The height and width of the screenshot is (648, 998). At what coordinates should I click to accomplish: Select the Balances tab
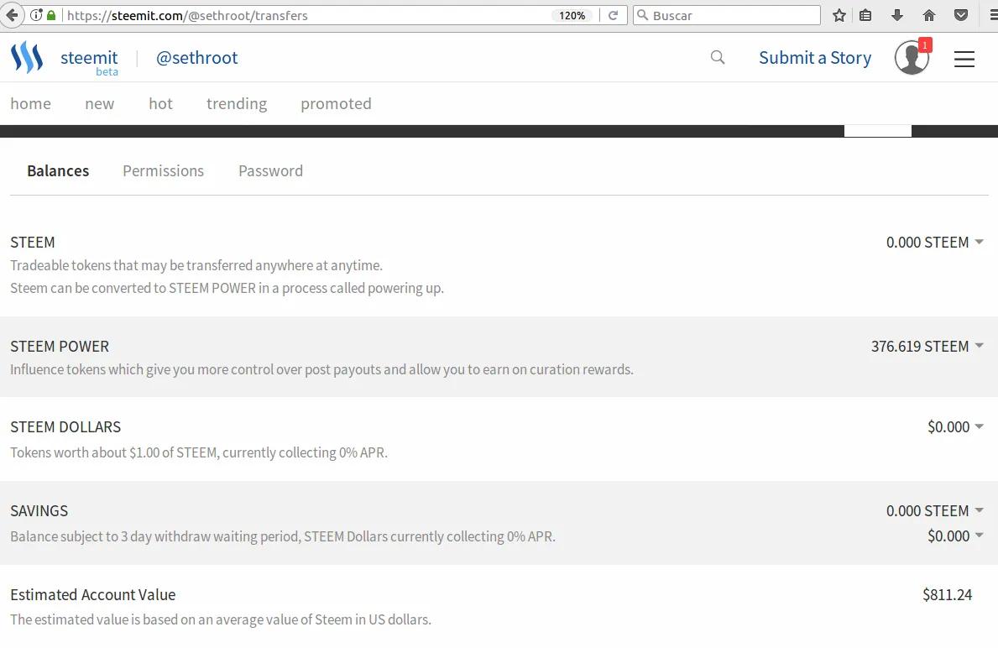[x=58, y=170]
